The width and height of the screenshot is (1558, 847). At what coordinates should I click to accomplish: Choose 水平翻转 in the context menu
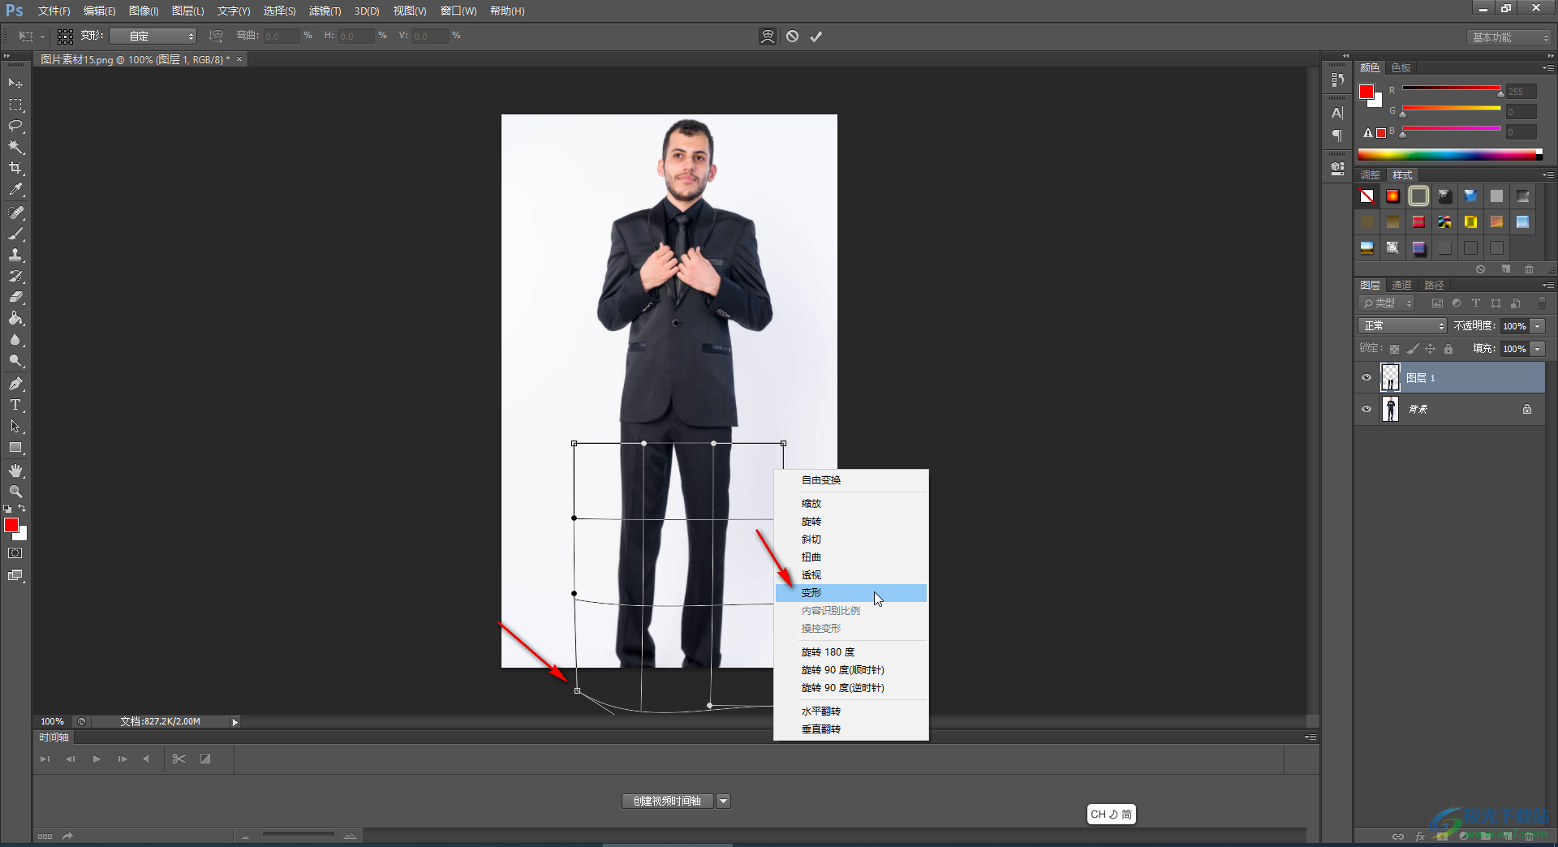(x=850, y=712)
